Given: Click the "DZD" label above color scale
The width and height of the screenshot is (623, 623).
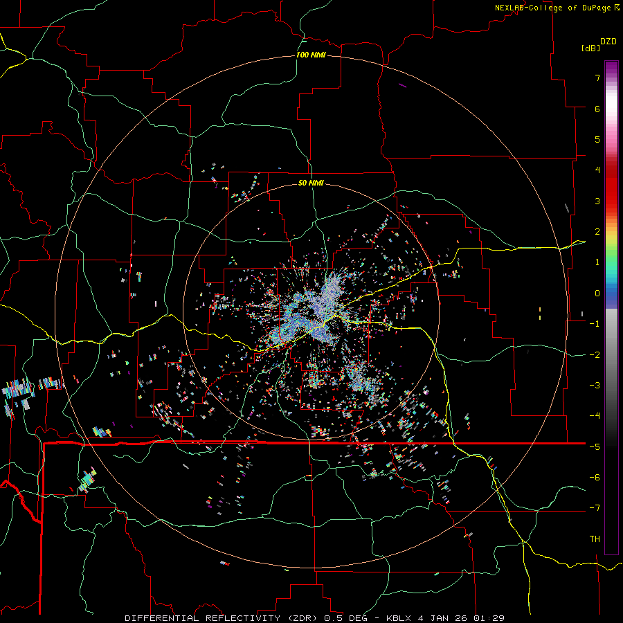Looking at the screenshot, I should (608, 42).
